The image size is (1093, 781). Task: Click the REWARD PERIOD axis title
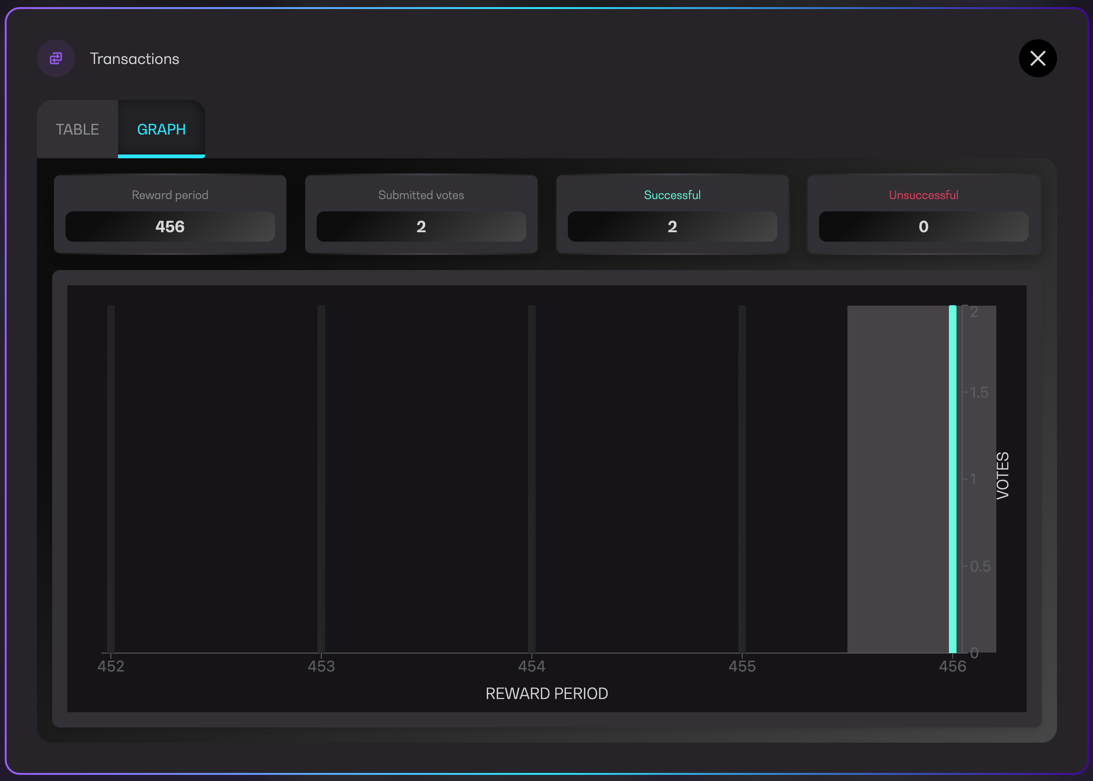click(x=546, y=693)
